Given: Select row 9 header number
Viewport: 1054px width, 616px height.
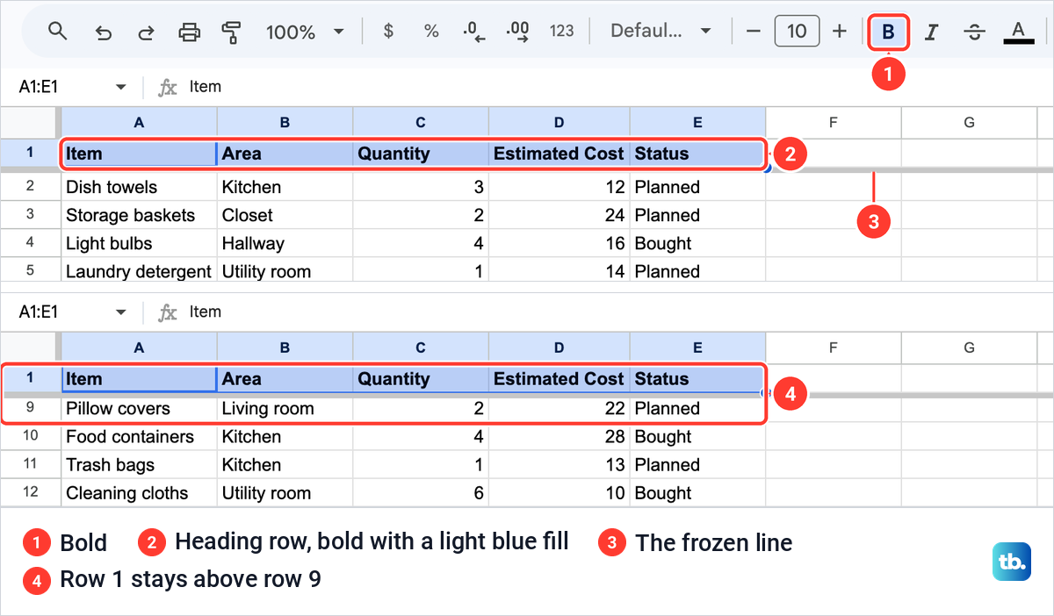Looking at the screenshot, I should (x=30, y=408).
